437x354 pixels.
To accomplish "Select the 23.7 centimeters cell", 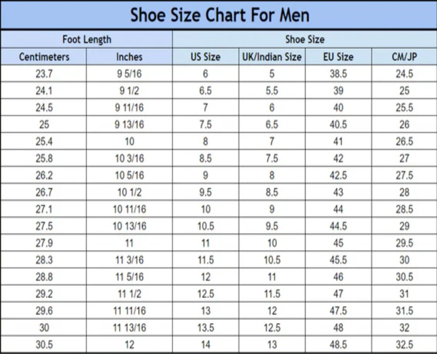I will point(44,74).
